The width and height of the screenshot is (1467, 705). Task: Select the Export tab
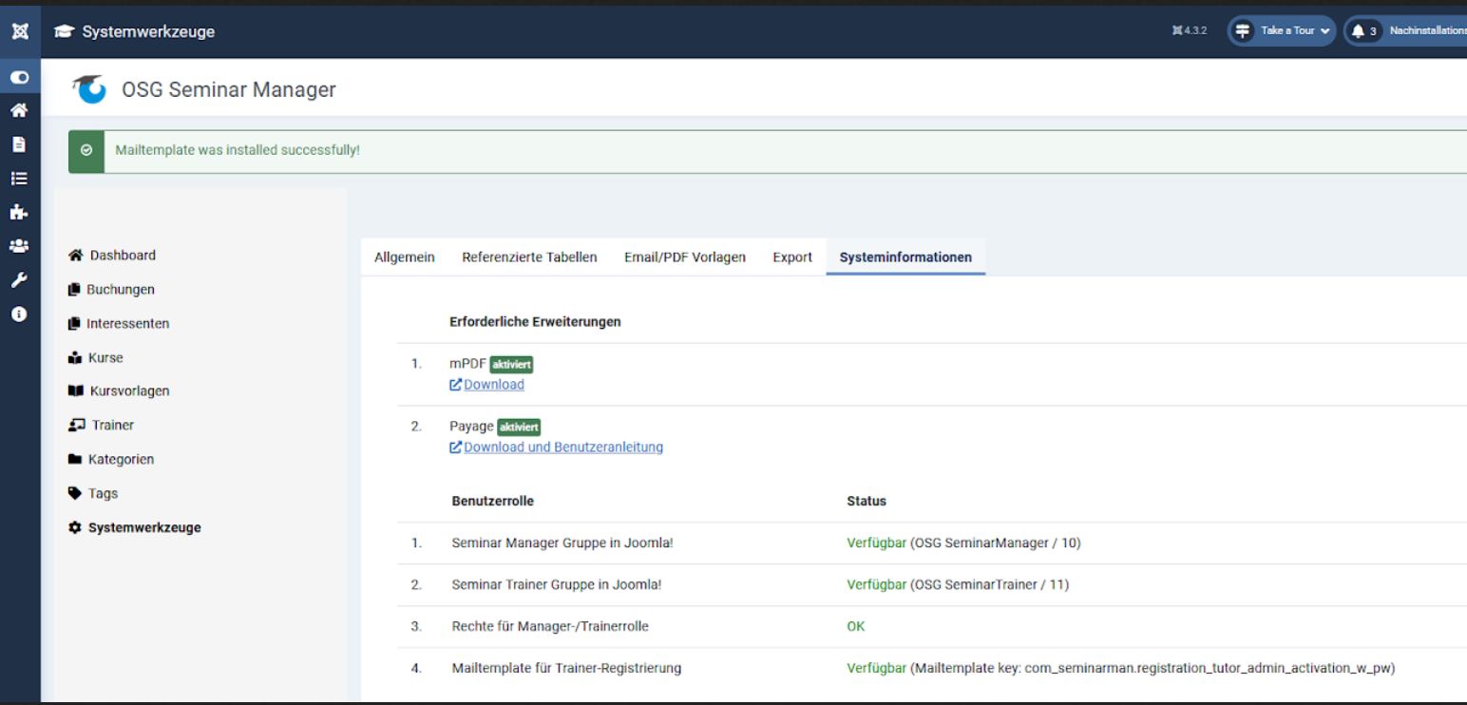coord(791,257)
